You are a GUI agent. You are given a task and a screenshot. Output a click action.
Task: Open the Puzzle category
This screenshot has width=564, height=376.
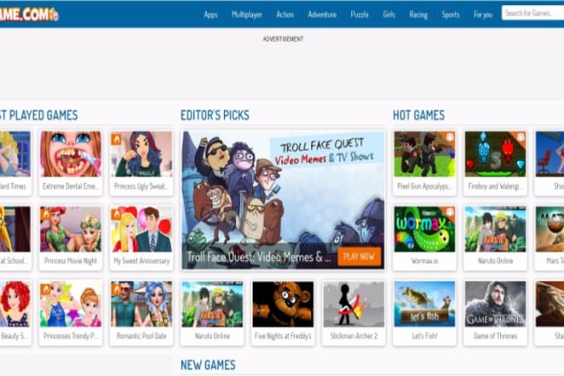(359, 15)
